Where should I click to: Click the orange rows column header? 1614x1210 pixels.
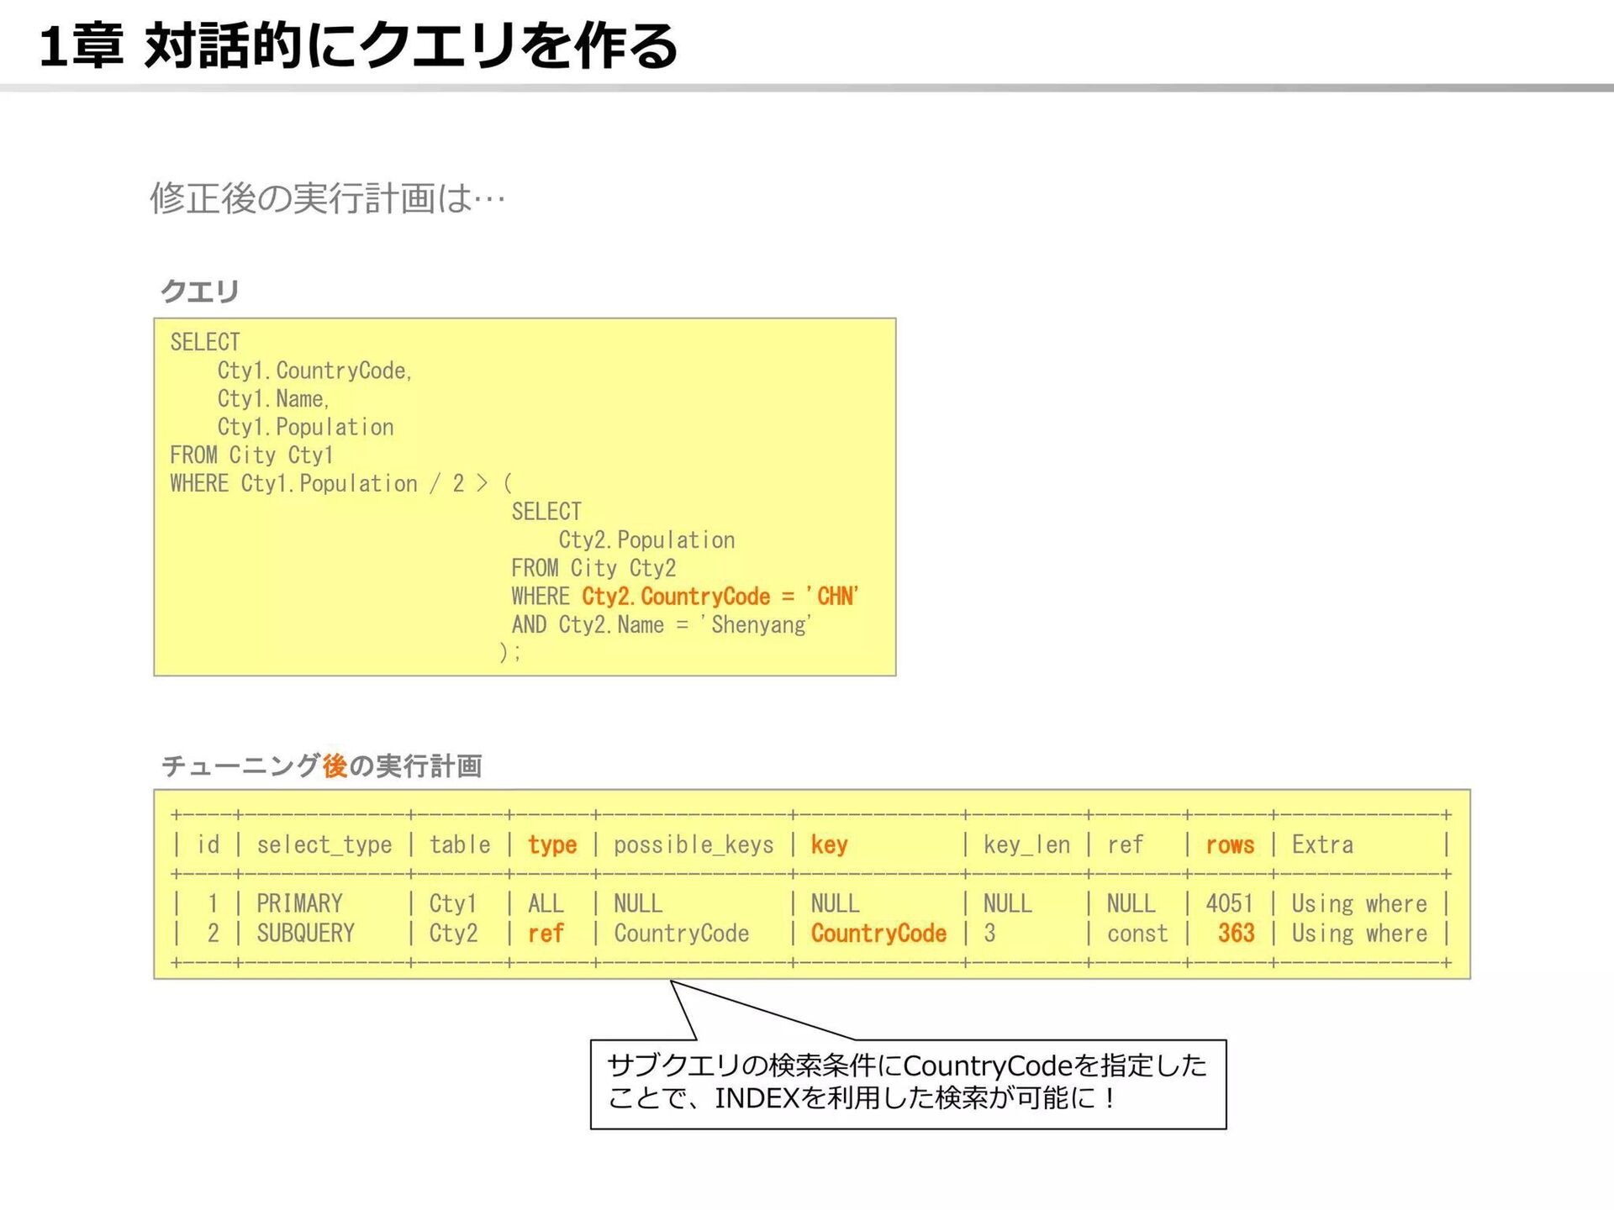point(1230,844)
